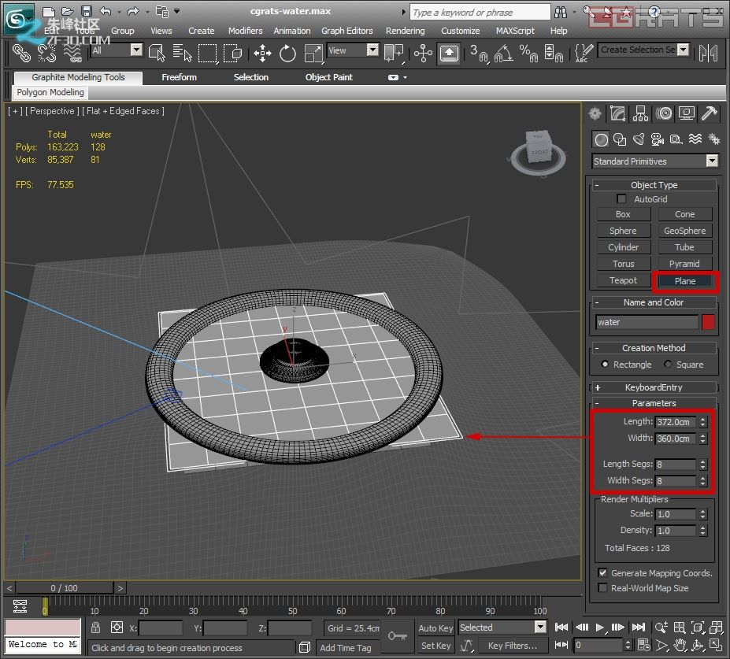Select the Move transform tool
The width and height of the screenshot is (730, 659).
(263, 54)
